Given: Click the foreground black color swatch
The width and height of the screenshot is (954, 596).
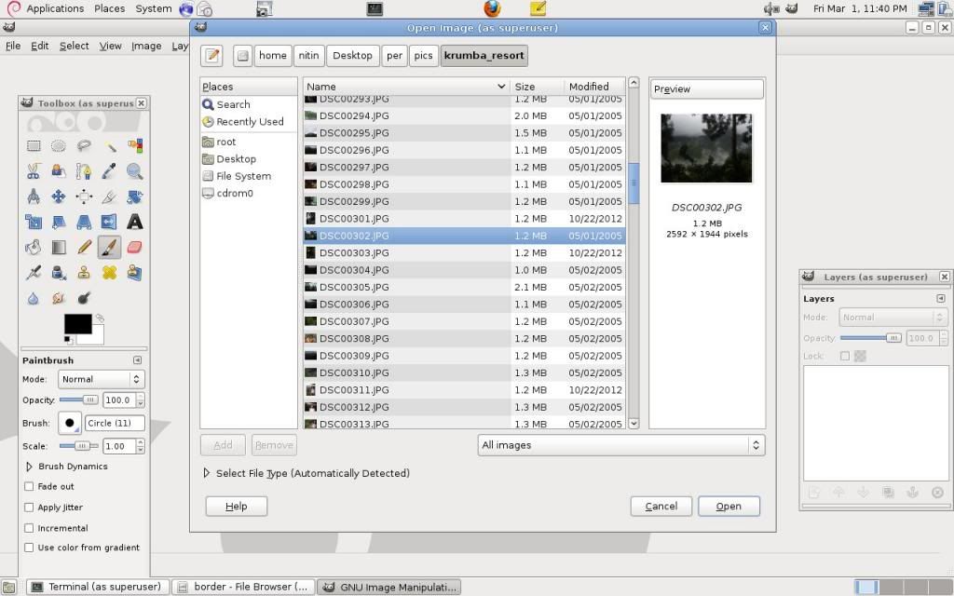Looking at the screenshot, I should (78, 323).
